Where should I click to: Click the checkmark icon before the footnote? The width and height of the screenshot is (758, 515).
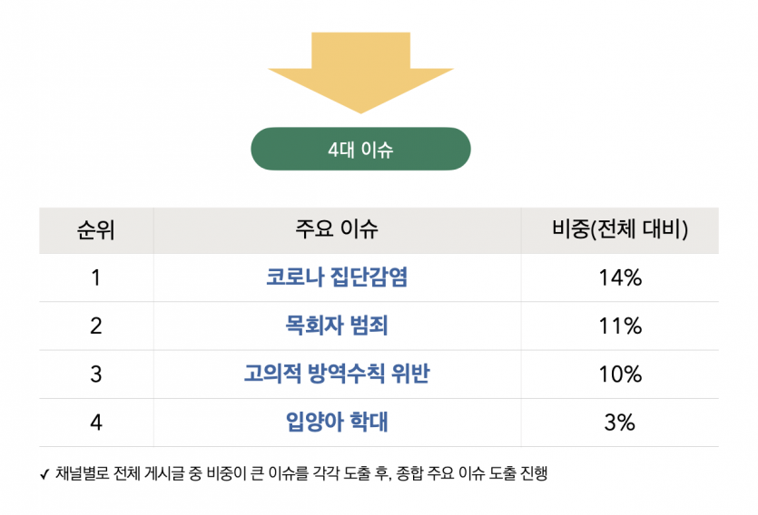point(44,474)
